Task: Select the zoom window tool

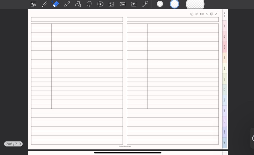Action: (34, 4)
